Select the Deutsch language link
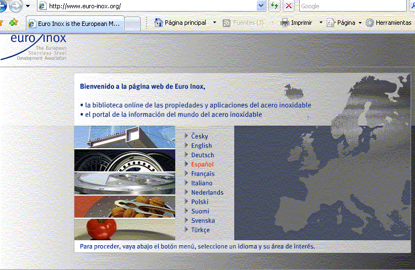This screenshot has height=270, width=415. [202, 155]
